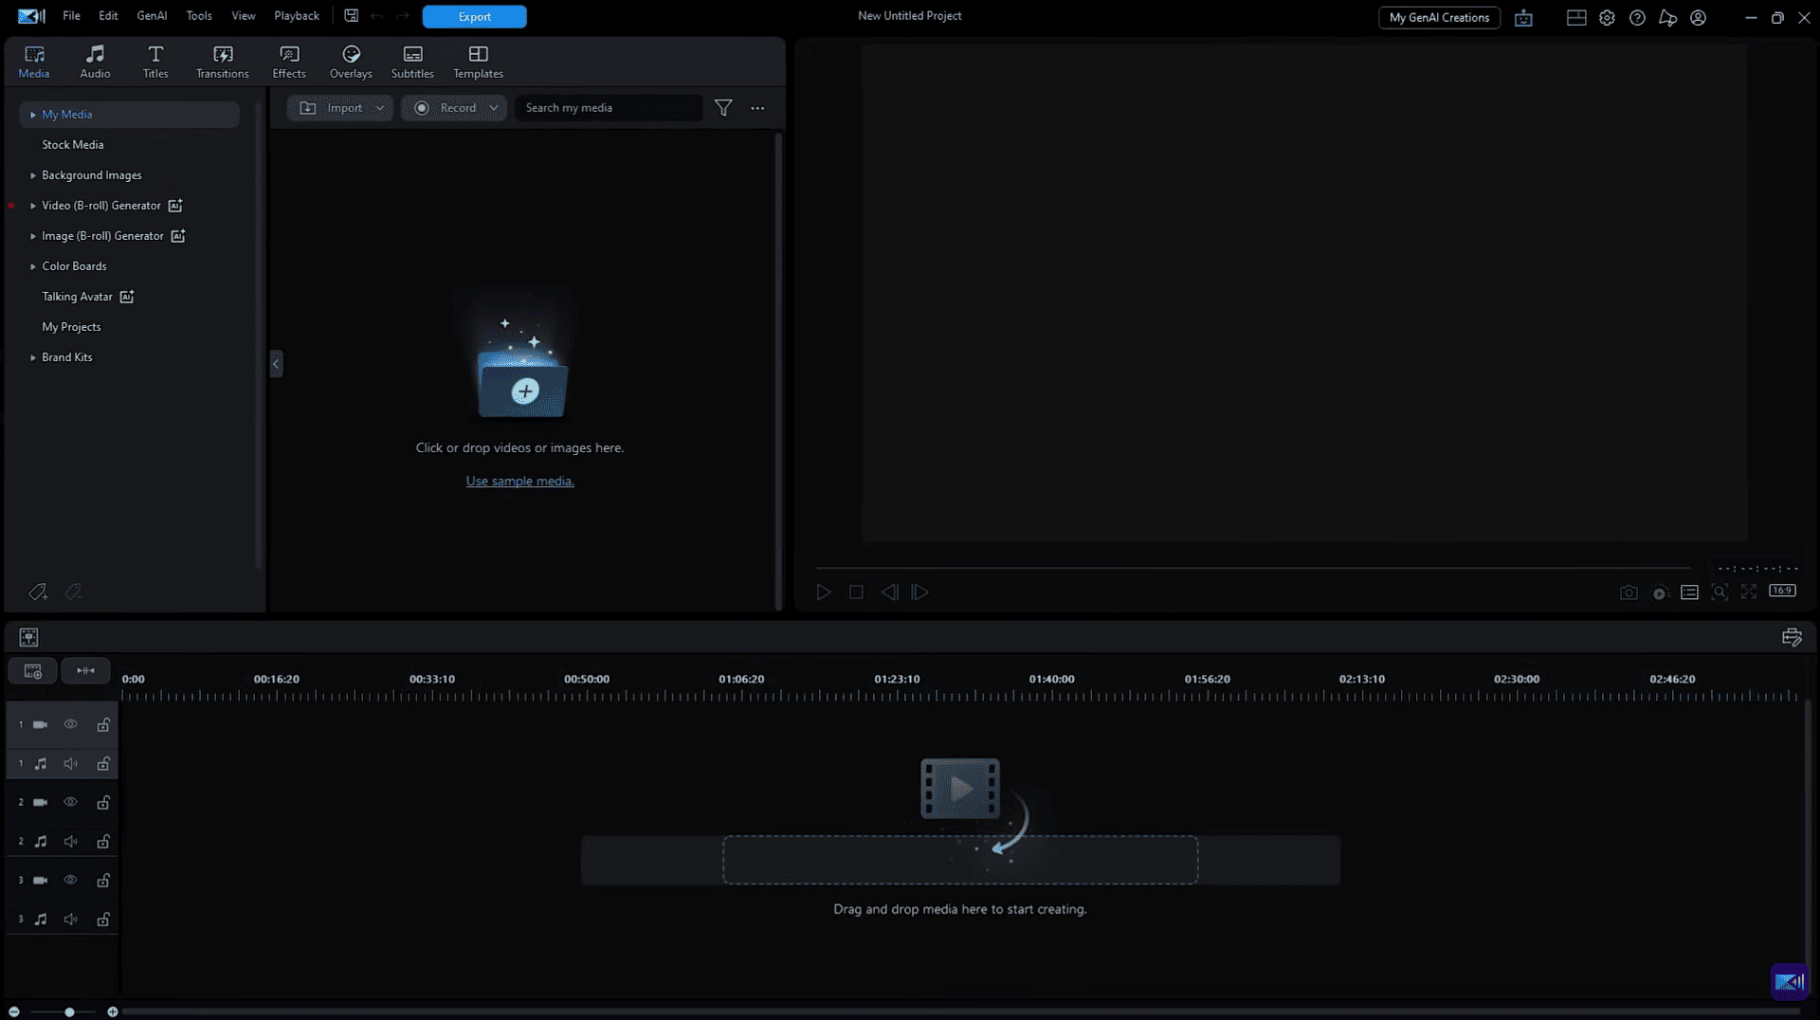Click the timeline track manager icon
Viewport: 1820px width, 1020px height.
(32, 671)
